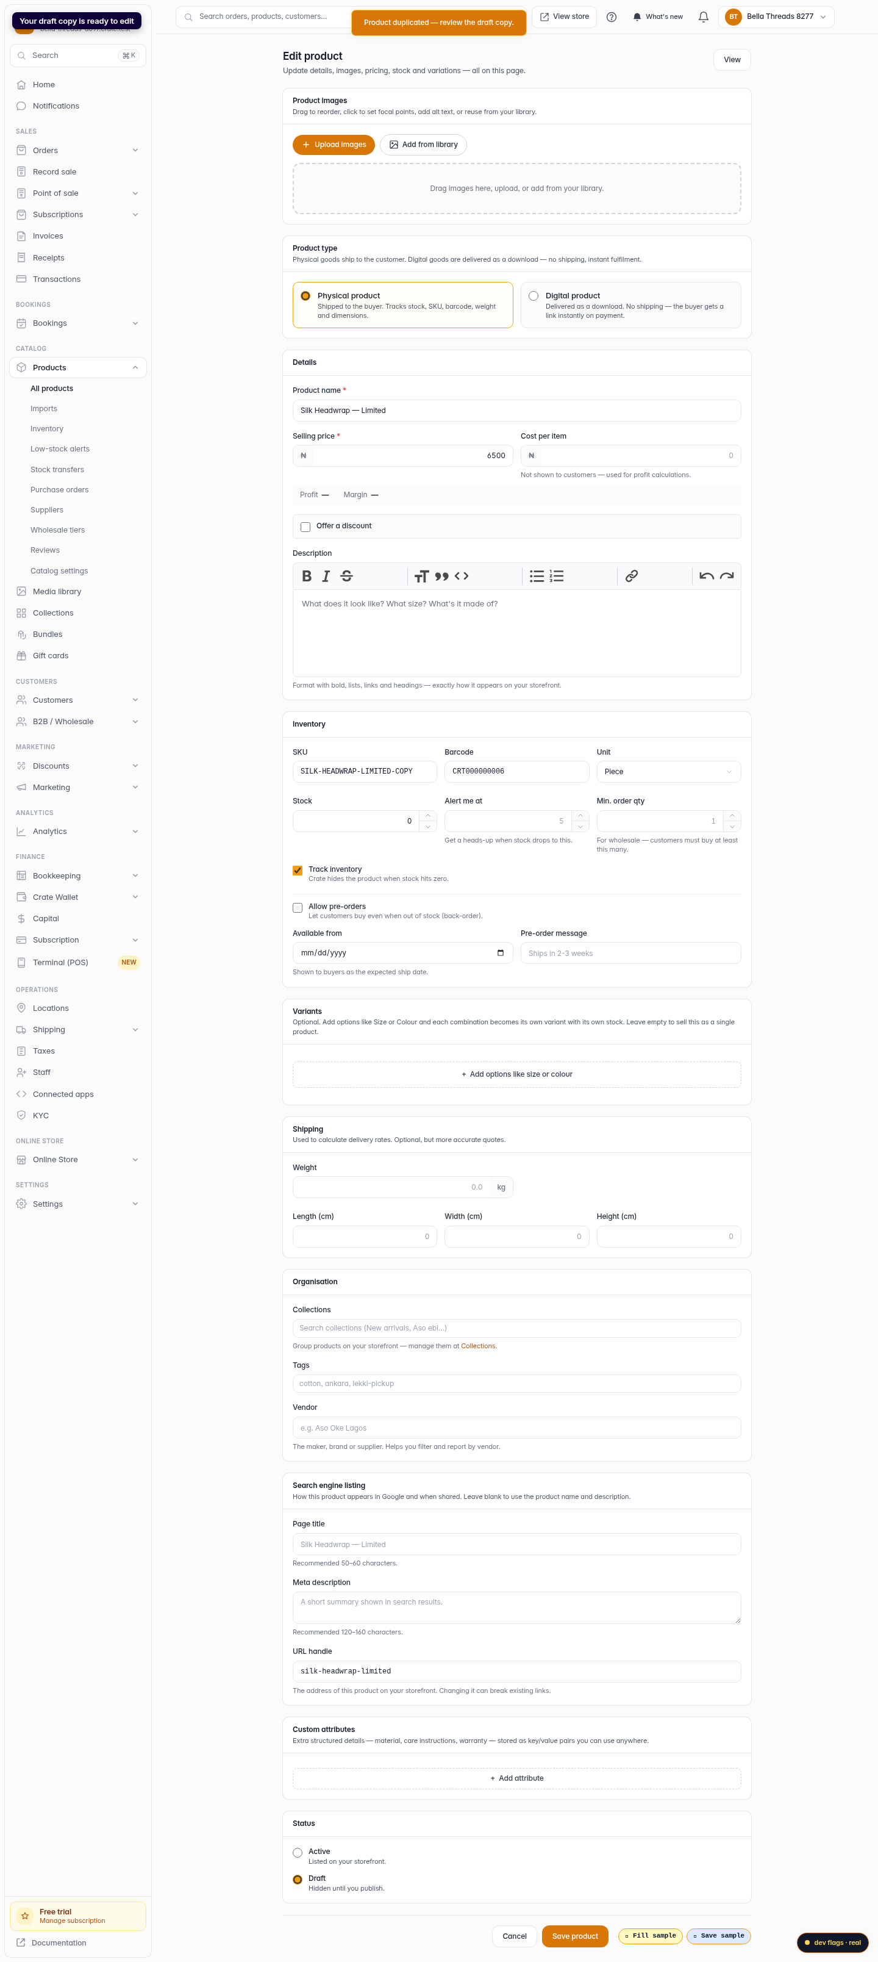The image size is (878, 1962).
Task: Click the heading text-size icon
Action: tap(421, 576)
